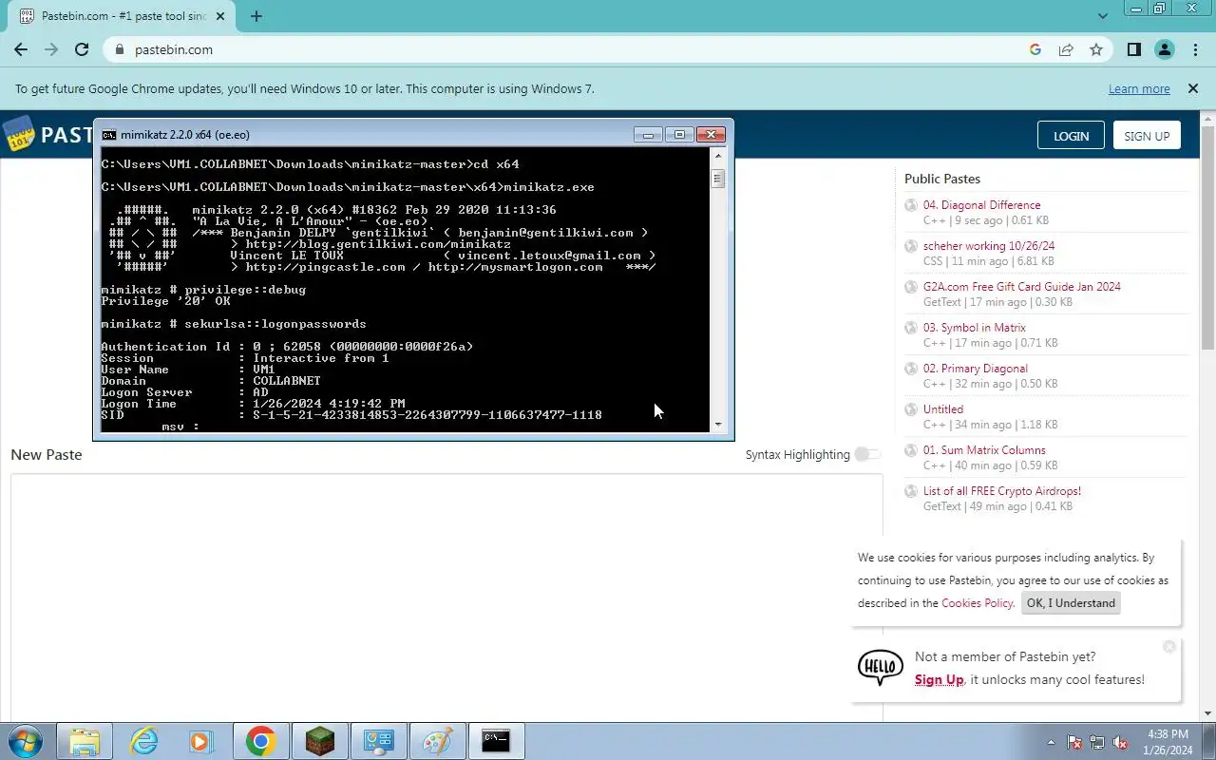
Task: Open Chrome profile avatar
Action: (1164, 49)
